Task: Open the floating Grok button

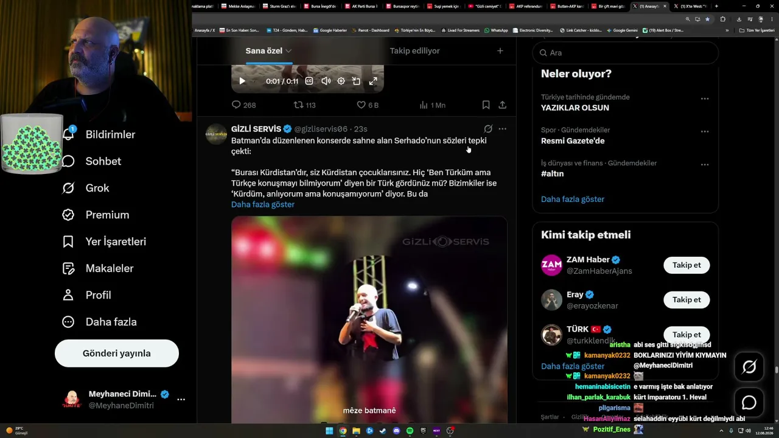Action: [749, 367]
